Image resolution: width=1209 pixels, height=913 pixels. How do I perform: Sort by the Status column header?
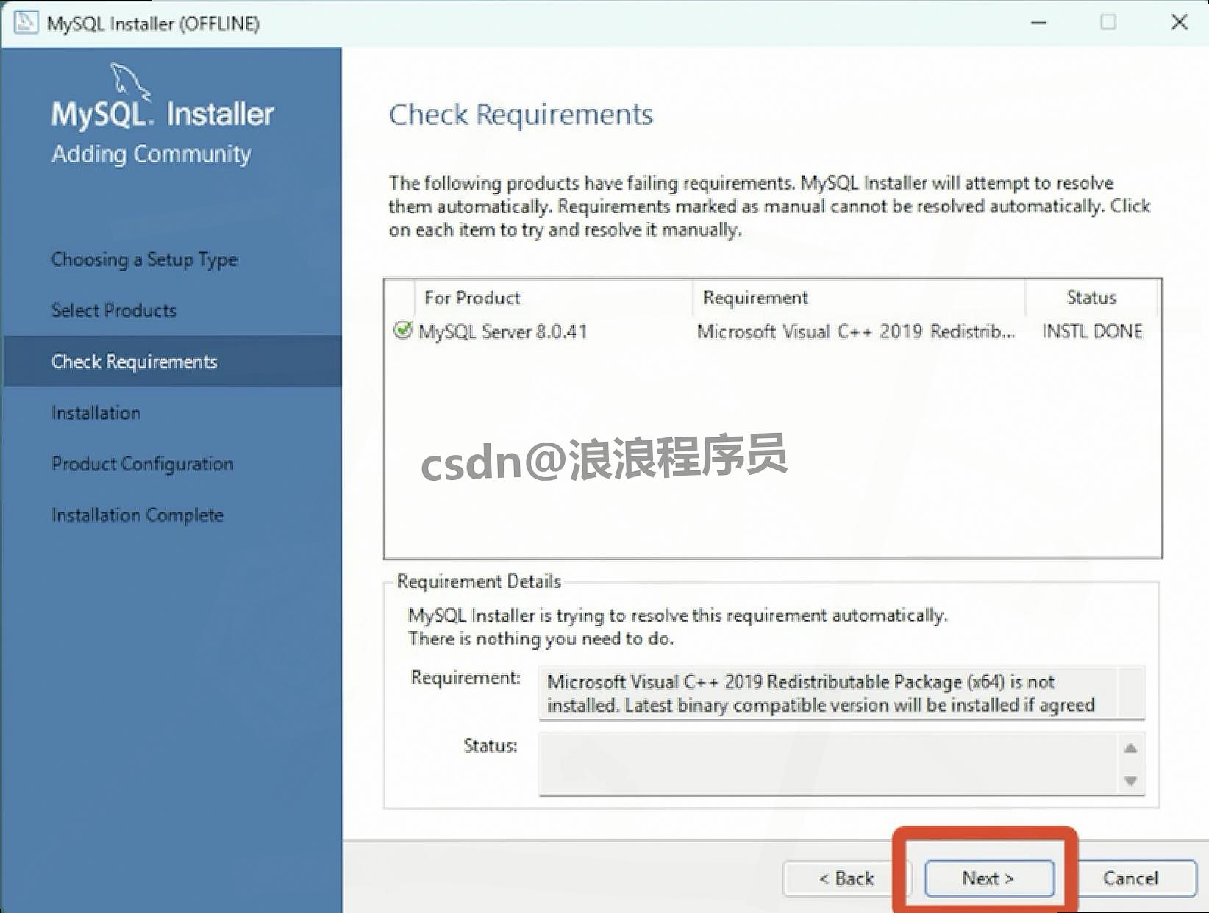(1091, 298)
